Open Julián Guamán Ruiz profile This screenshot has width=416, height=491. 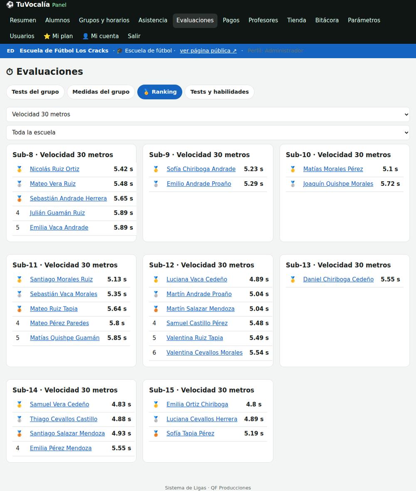[x=57, y=213]
